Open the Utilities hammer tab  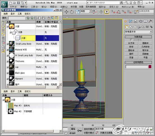pos(150,21)
